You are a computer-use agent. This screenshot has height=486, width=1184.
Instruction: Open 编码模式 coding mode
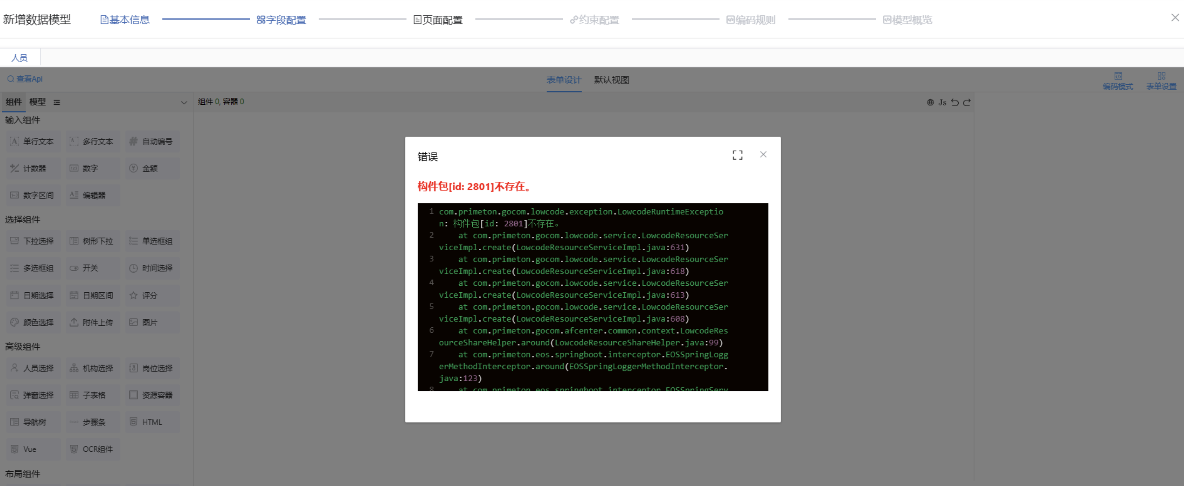click(1118, 81)
